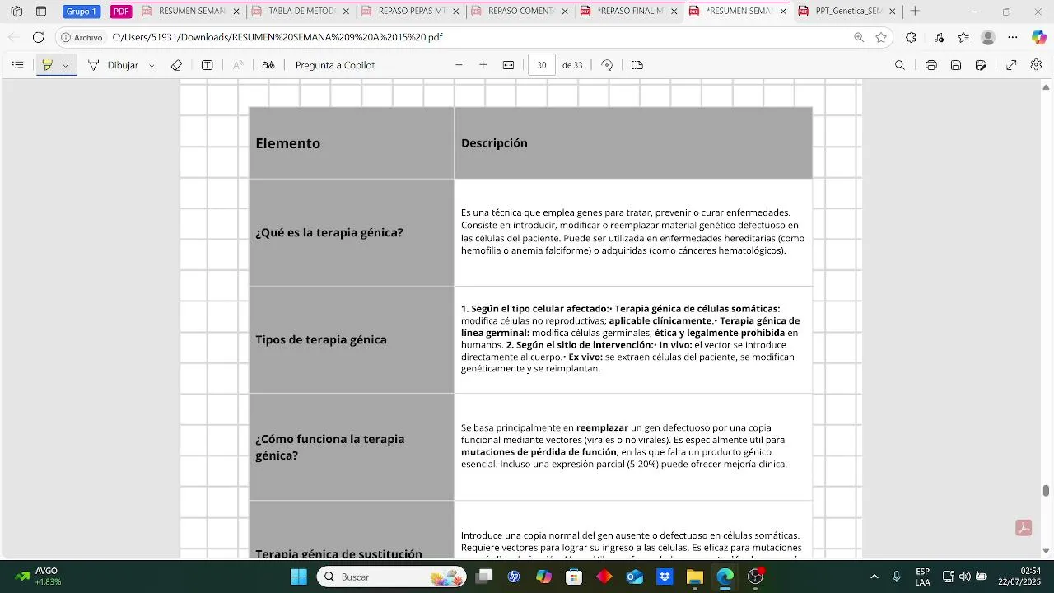Select the yellow highlighter tool
The image size is (1054, 593).
[47, 65]
